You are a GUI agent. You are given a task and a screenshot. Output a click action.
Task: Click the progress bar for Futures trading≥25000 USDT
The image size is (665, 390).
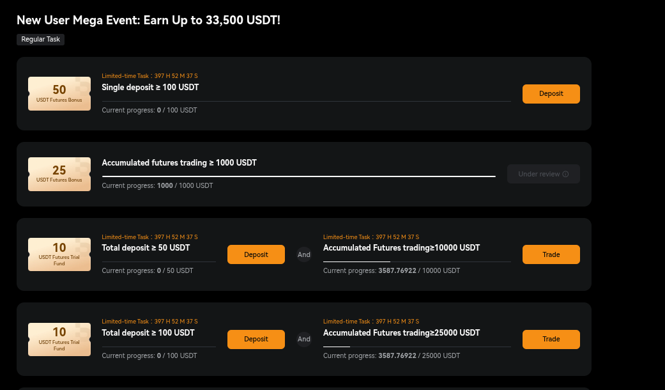pyautogui.click(x=417, y=347)
